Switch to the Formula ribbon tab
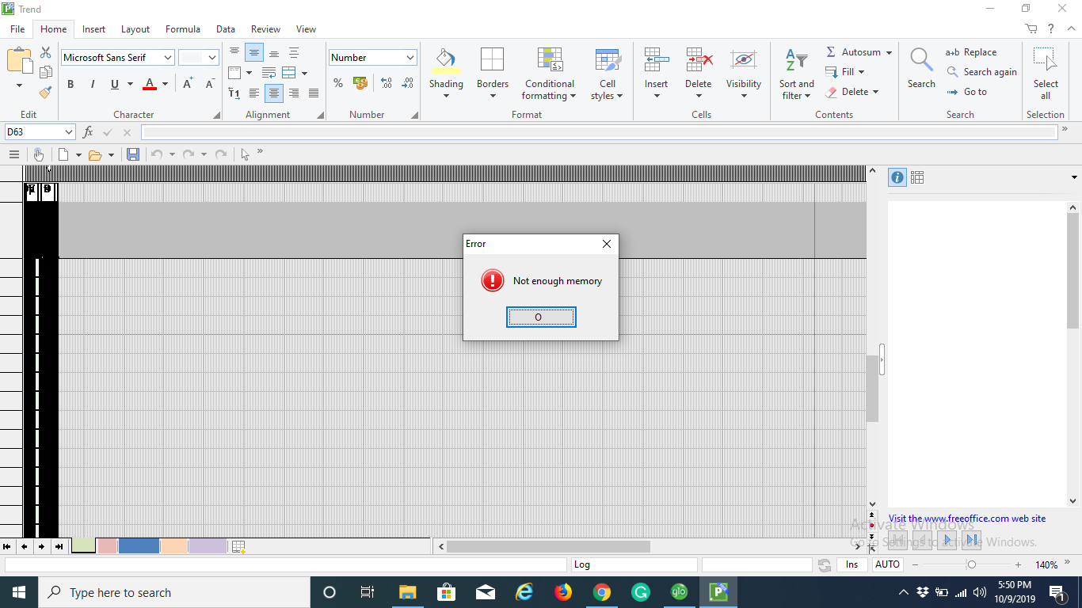The width and height of the screenshot is (1082, 608). [x=182, y=29]
